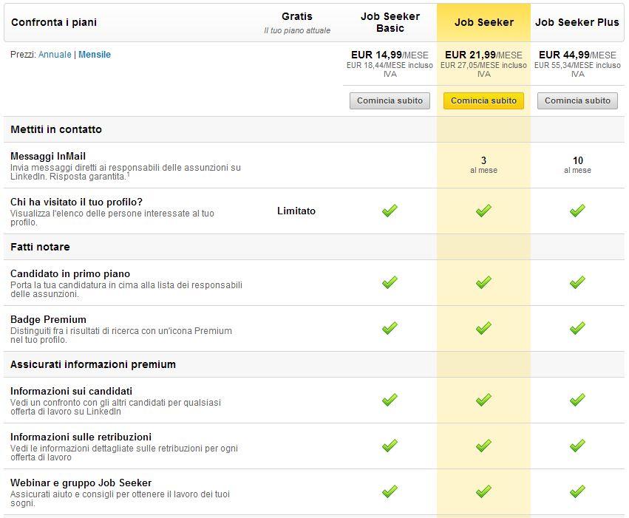Image resolution: width=629 pixels, height=518 pixels.
Task: Click the Basic checkmark for Informazioni sui candidati
Action: 390,400
